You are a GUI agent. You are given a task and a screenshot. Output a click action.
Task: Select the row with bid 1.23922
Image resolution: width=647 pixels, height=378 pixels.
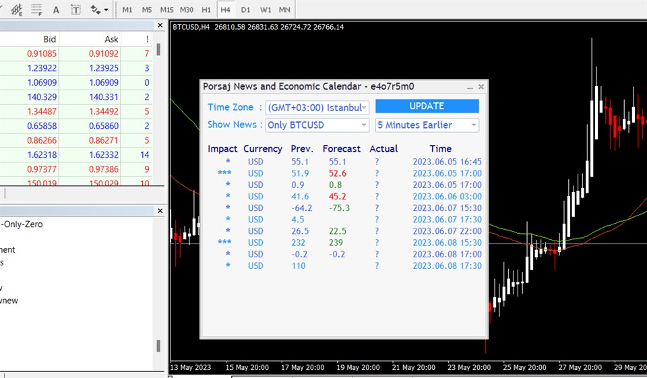click(76, 68)
